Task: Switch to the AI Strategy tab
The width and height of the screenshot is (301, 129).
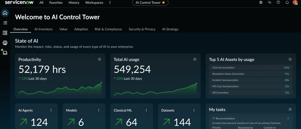Action: pyautogui.click(x=170, y=29)
